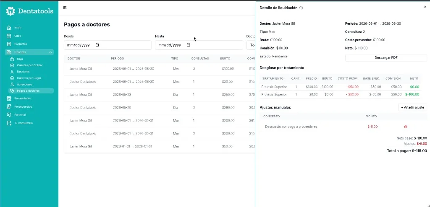Click the Cuentas por Pagar icon
430x207 pixels.
pyautogui.click(x=12, y=78)
